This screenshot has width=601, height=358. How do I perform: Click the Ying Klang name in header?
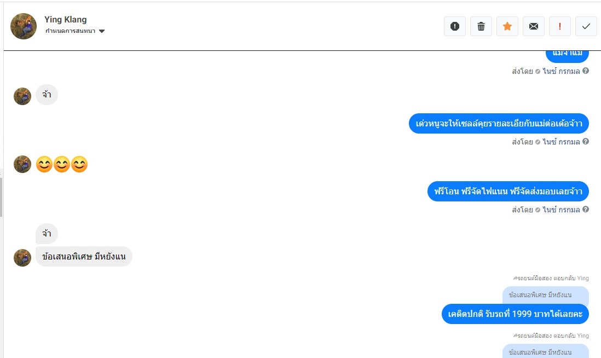(65, 20)
